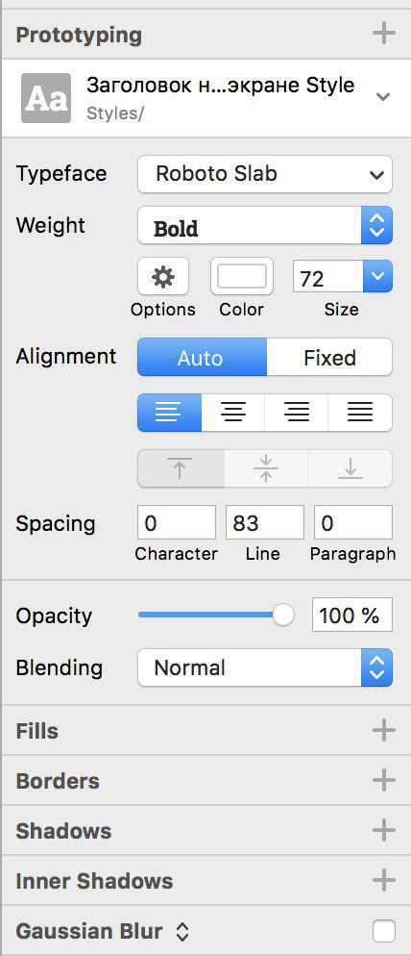This screenshot has height=956, width=411.
Task: Switch alignment mode to Auto
Action: (x=203, y=357)
